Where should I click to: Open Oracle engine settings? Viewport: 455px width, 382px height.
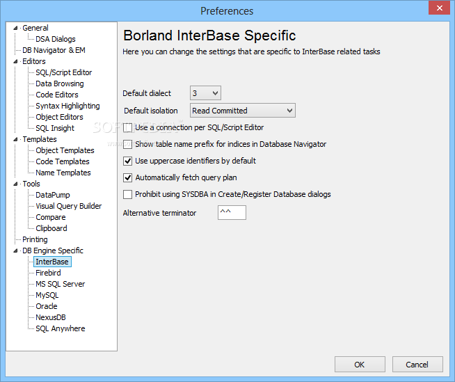click(x=47, y=306)
